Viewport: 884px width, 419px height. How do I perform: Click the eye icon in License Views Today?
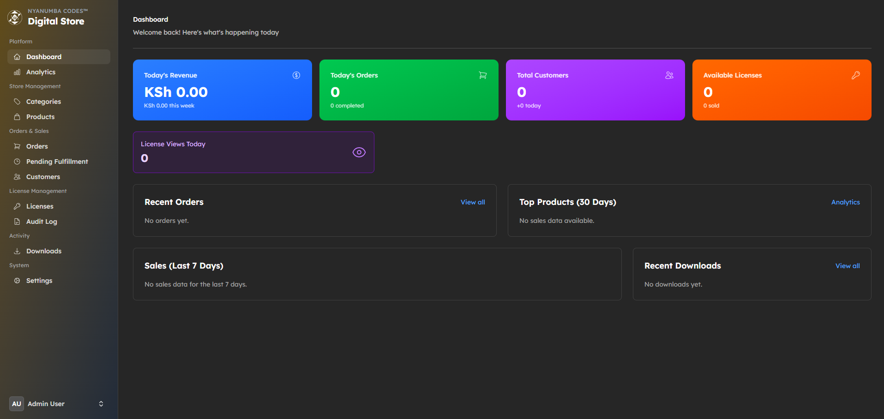pos(359,152)
